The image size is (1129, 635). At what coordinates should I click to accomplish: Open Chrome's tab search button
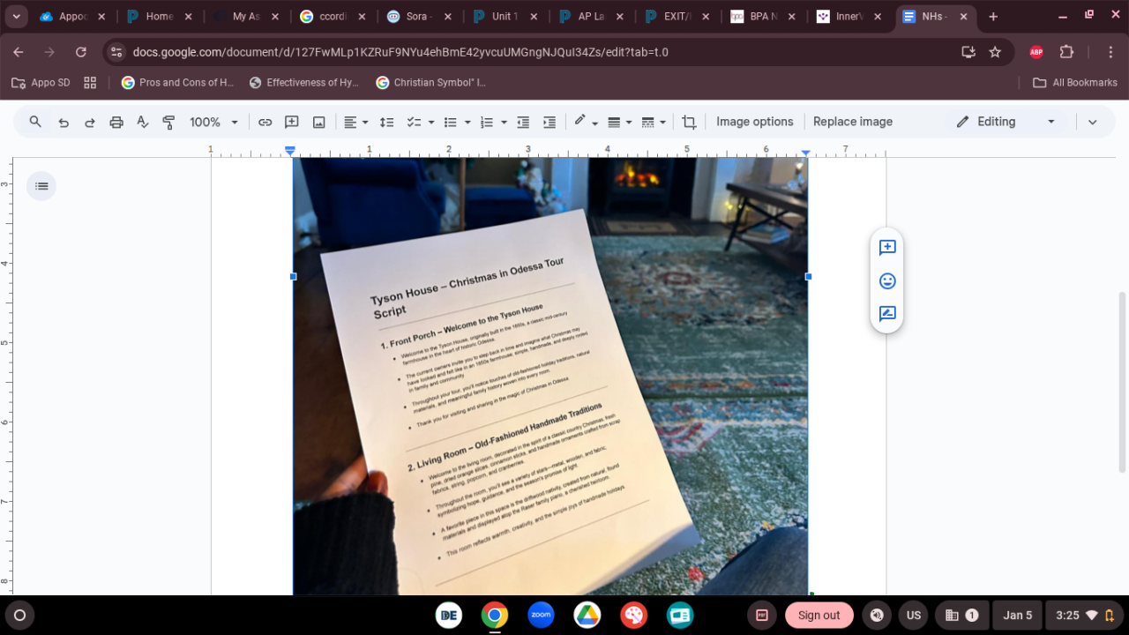16,17
